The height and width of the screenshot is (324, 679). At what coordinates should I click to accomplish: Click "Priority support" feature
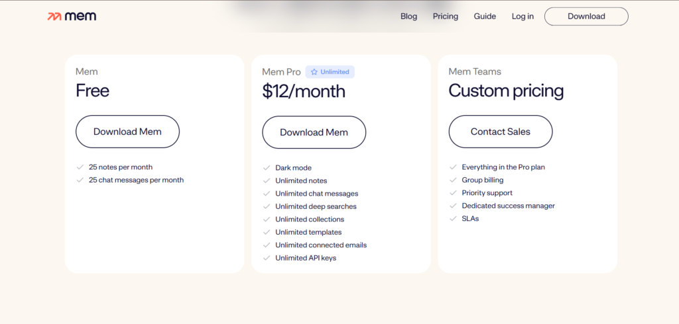(x=487, y=192)
